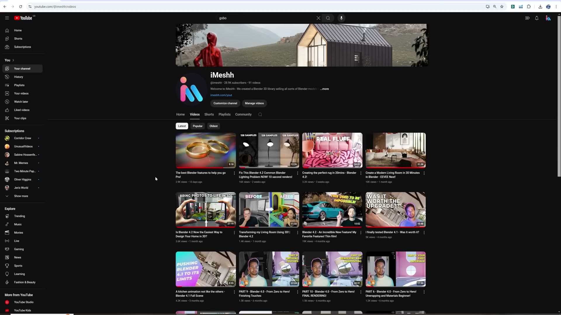Open options menu for 'Creating the perfect rug' video
Screen dimensions: 561x315
(x=361, y=173)
